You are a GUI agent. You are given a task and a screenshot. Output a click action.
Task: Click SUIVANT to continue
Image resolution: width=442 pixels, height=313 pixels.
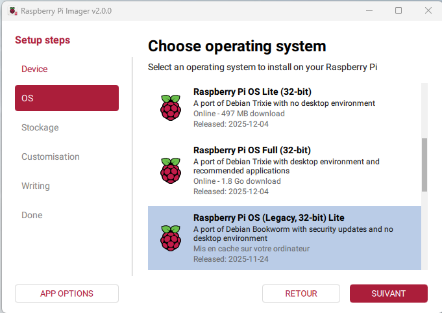(x=388, y=294)
